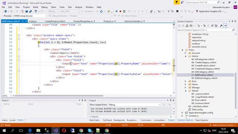The height and width of the screenshot is (134, 238).
Task: Select _Layout.cshtml in Solution Explorer
Action: tap(202, 94)
